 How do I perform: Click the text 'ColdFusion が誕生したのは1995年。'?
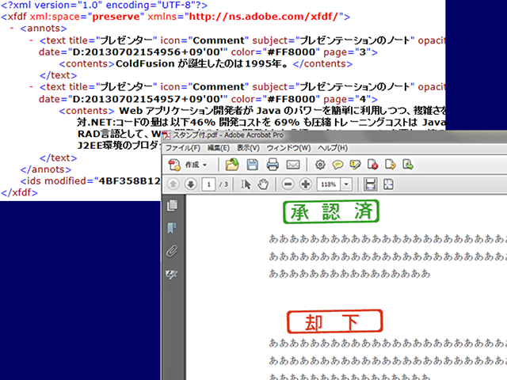click(x=201, y=63)
